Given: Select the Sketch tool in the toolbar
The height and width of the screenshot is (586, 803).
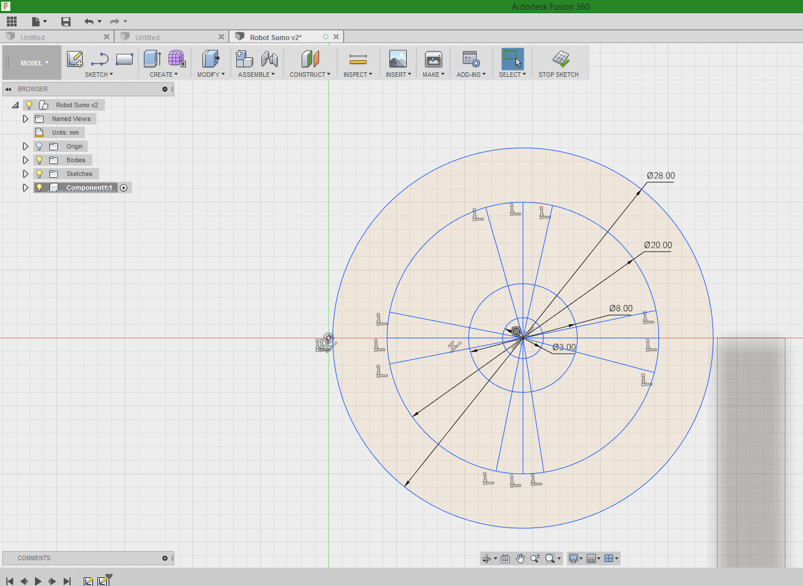Looking at the screenshot, I should pos(75,59).
